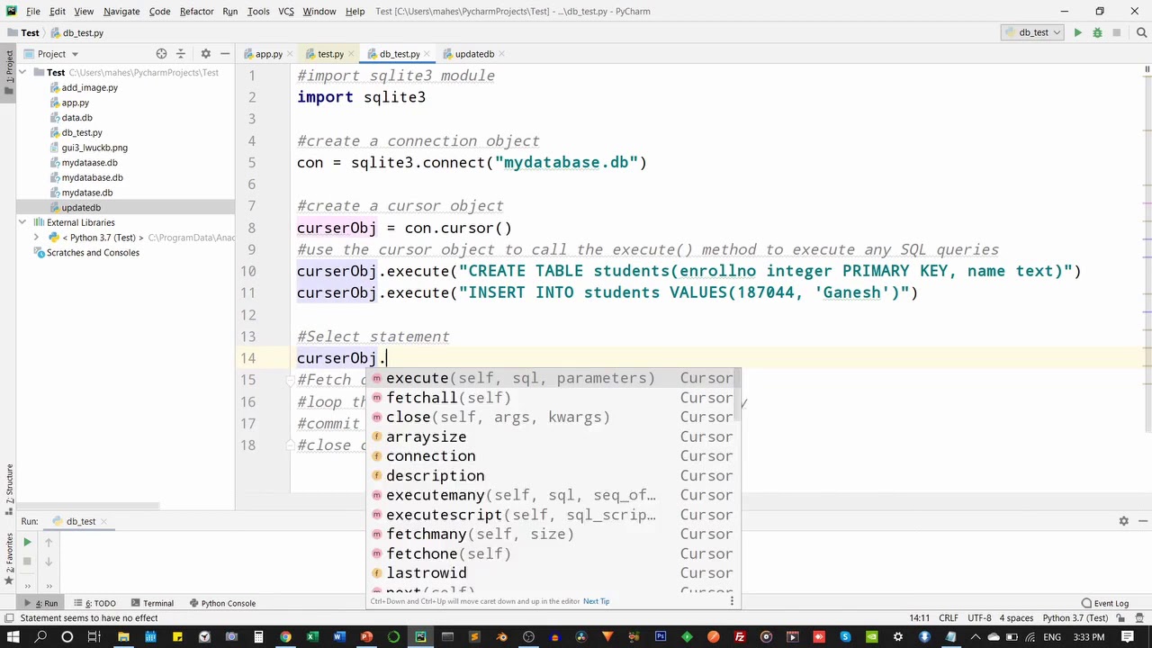This screenshot has height=648, width=1152.
Task: Open Task View on the taskbar
Action: (94, 637)
